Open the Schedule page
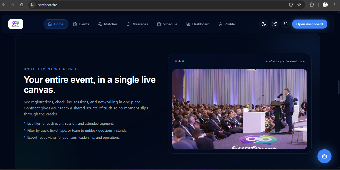The width and height of the screenshot is (340, 170). pyautogui.click(x=167, y=24)
